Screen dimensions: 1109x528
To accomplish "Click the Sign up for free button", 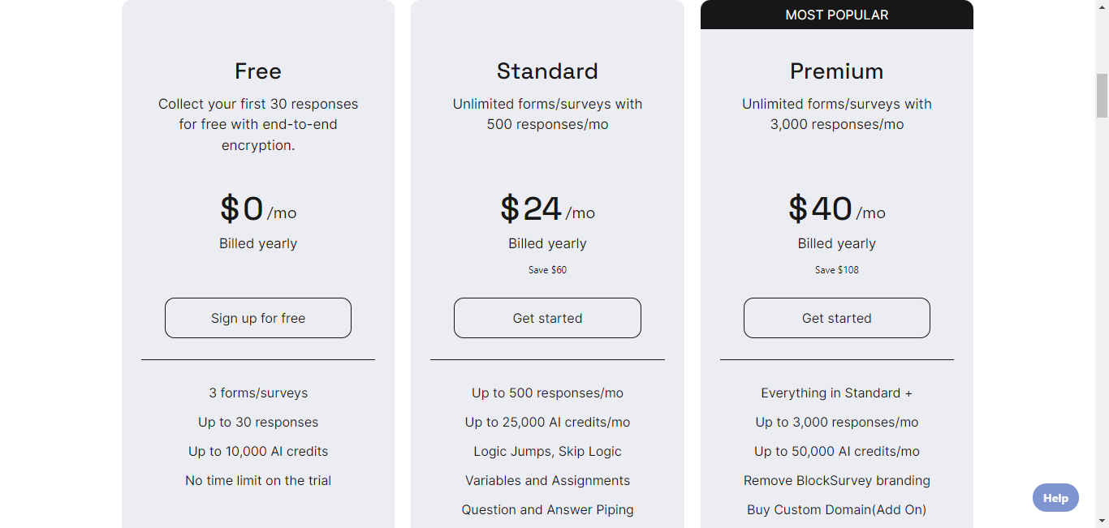I will pyautogui.click(x=258, y=318).
